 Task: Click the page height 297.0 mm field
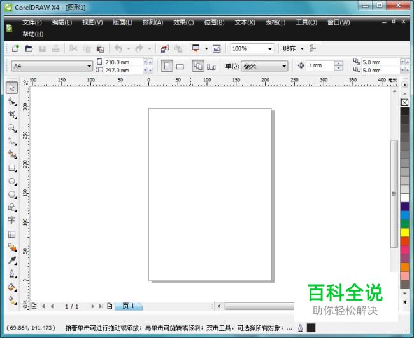pos(124,71)
